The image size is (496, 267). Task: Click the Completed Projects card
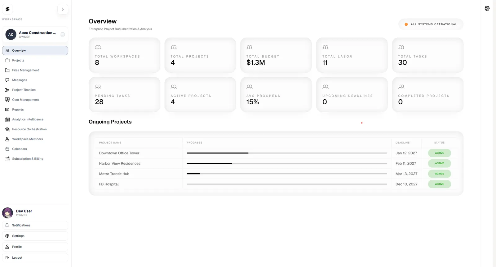pyautogui.click(x=427, y=94)
